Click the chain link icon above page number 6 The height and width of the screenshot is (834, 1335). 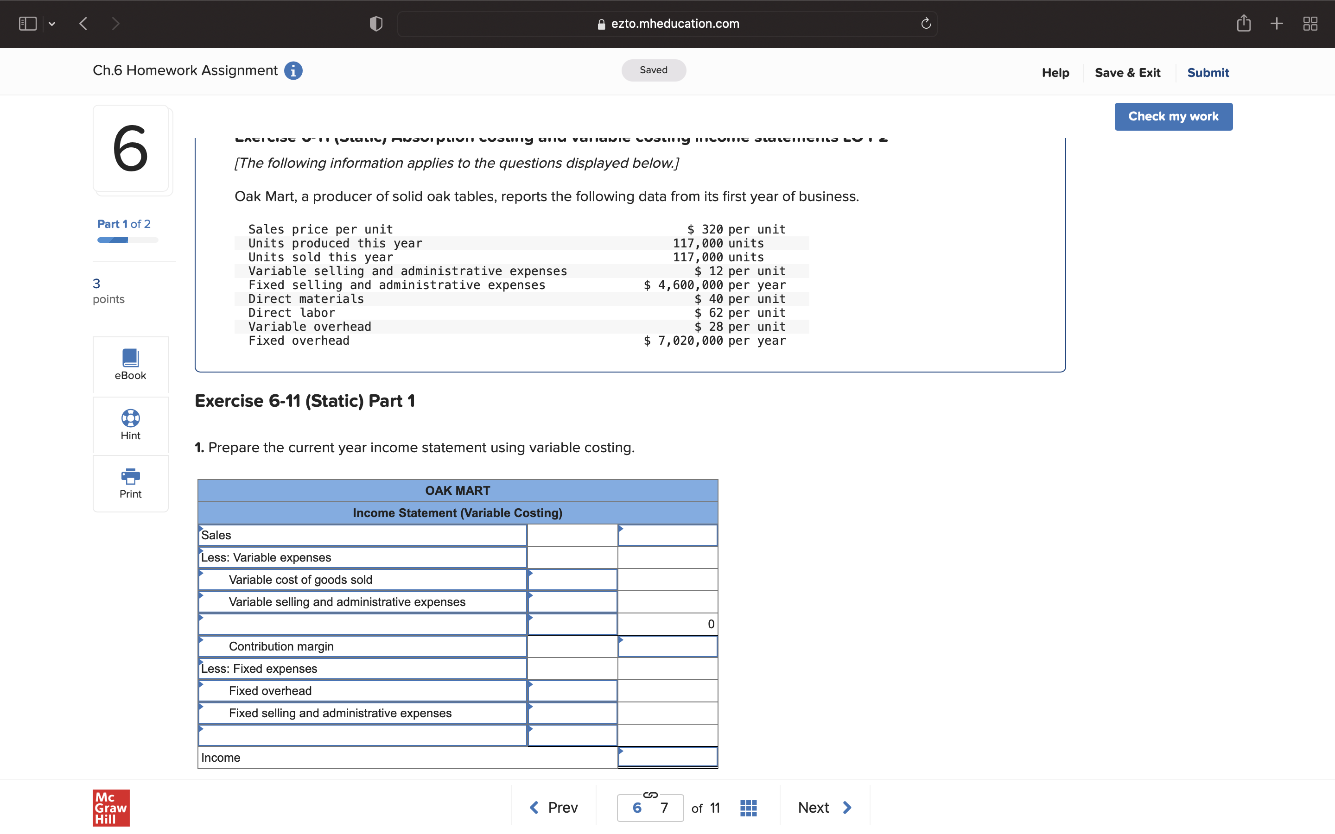650,794
